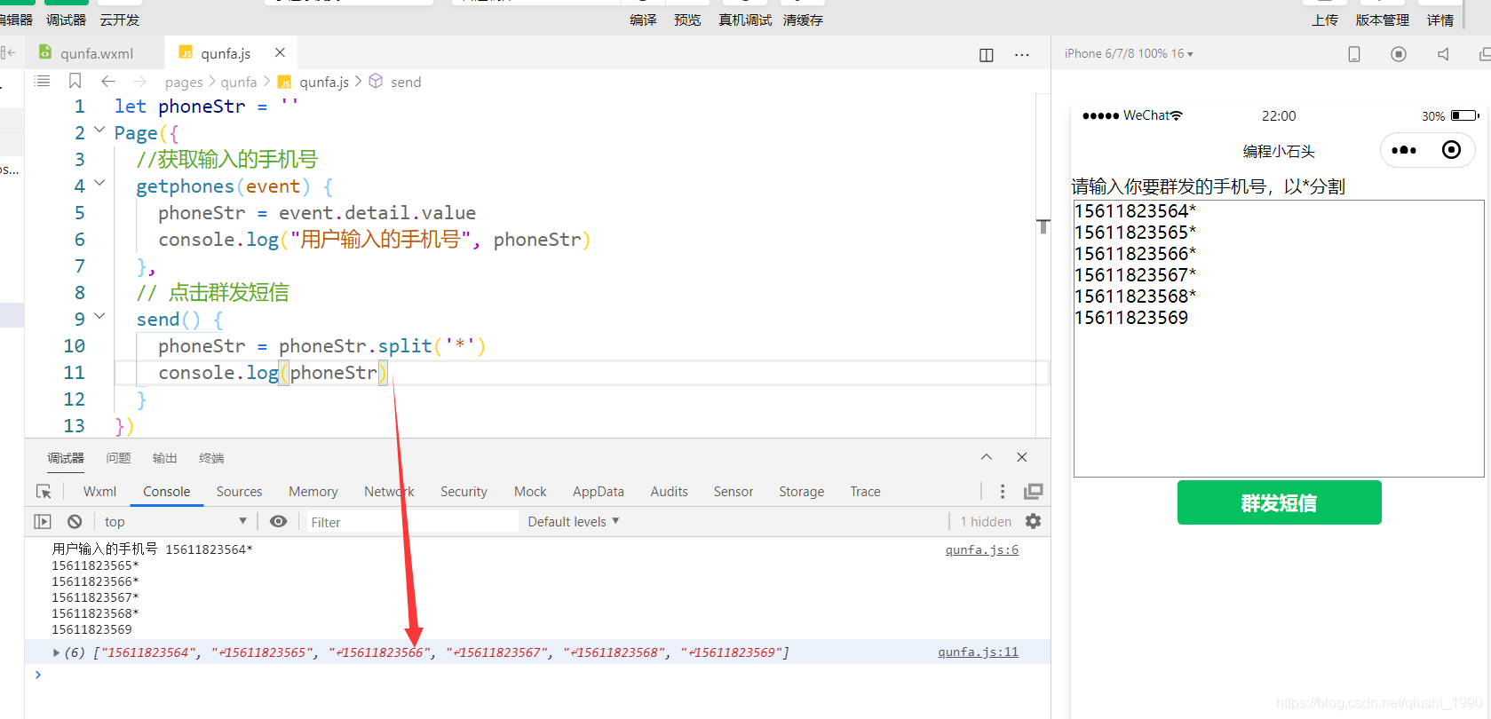Open the outline list icon beside bookmark
The height and width of the screenshot is (719, 1491).
[42, 81]
